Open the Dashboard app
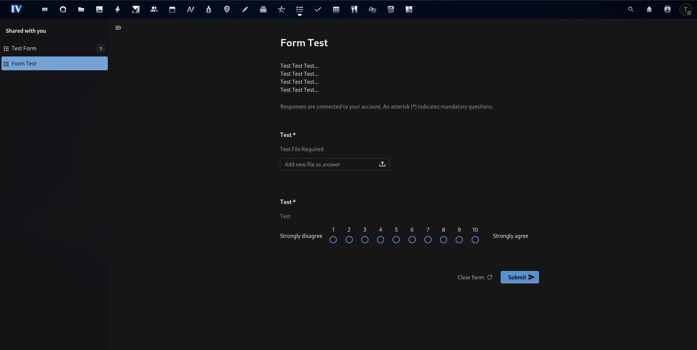The width and height of the screenshot is (697, 350). coord(45,9)
